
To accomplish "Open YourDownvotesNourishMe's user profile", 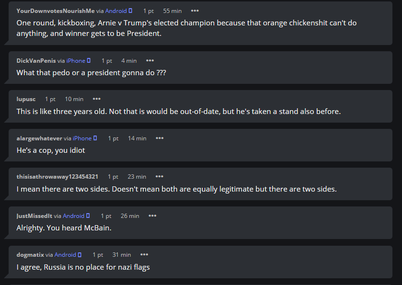I will tap(56, 11).
